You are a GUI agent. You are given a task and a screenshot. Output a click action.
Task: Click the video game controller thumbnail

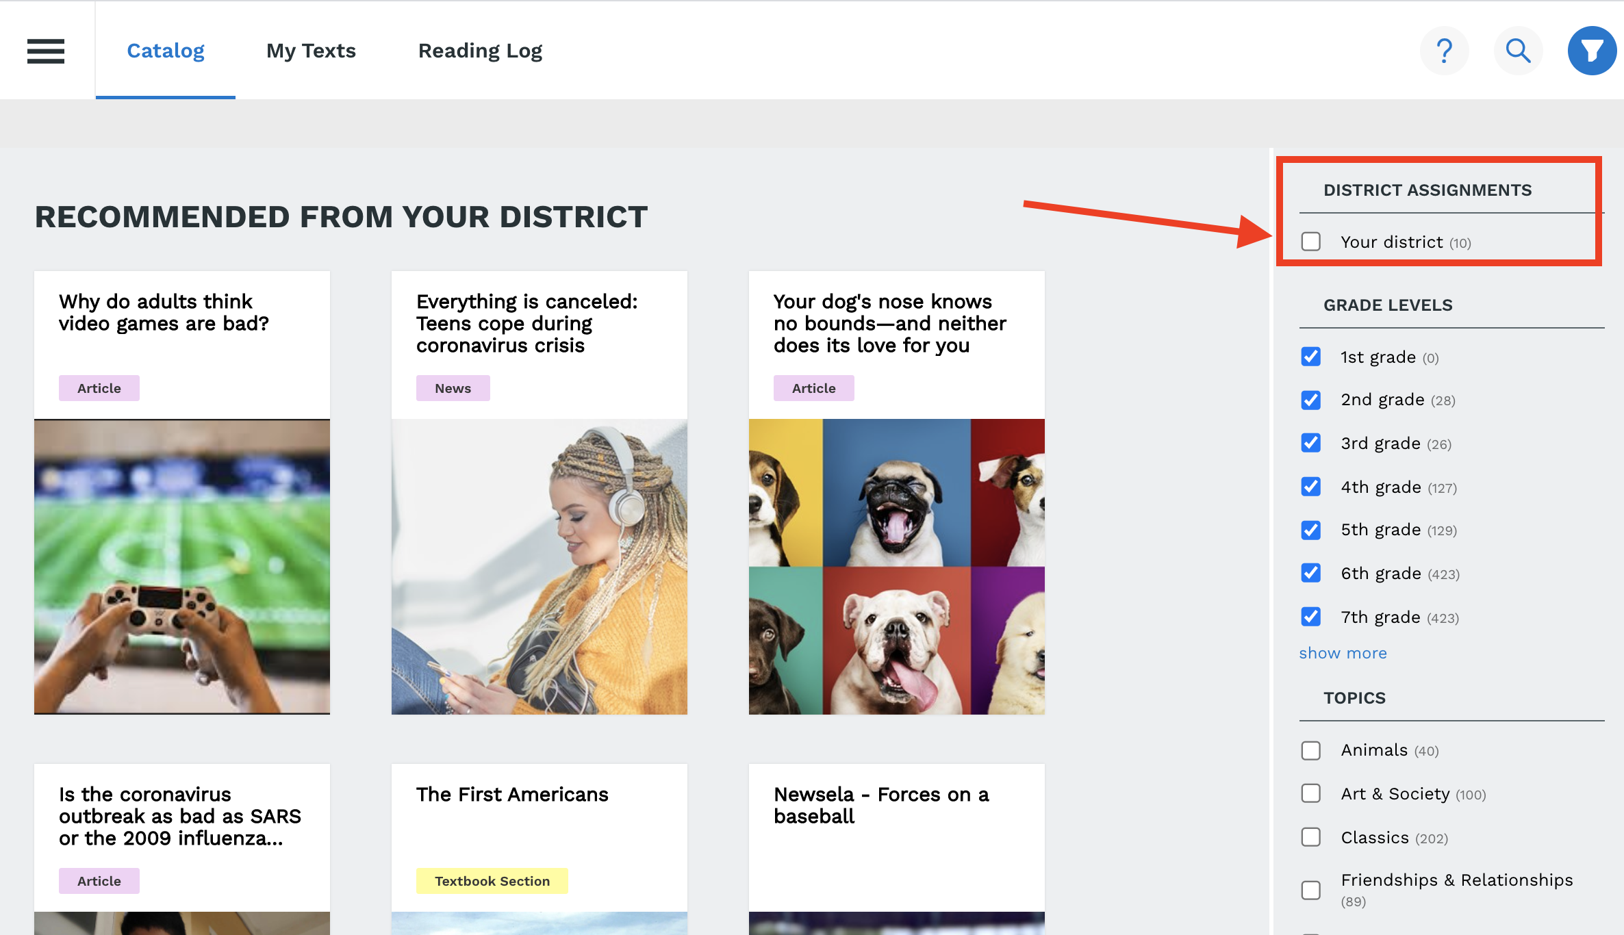click(x=182, y=567)
